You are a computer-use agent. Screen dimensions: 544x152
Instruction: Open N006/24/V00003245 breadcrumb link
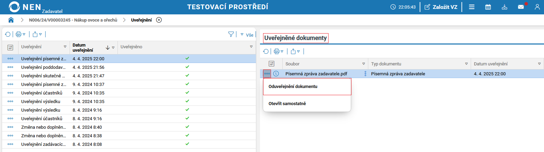click(73, 20)
